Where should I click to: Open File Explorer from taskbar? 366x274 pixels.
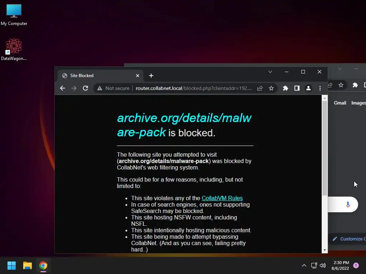27,265
